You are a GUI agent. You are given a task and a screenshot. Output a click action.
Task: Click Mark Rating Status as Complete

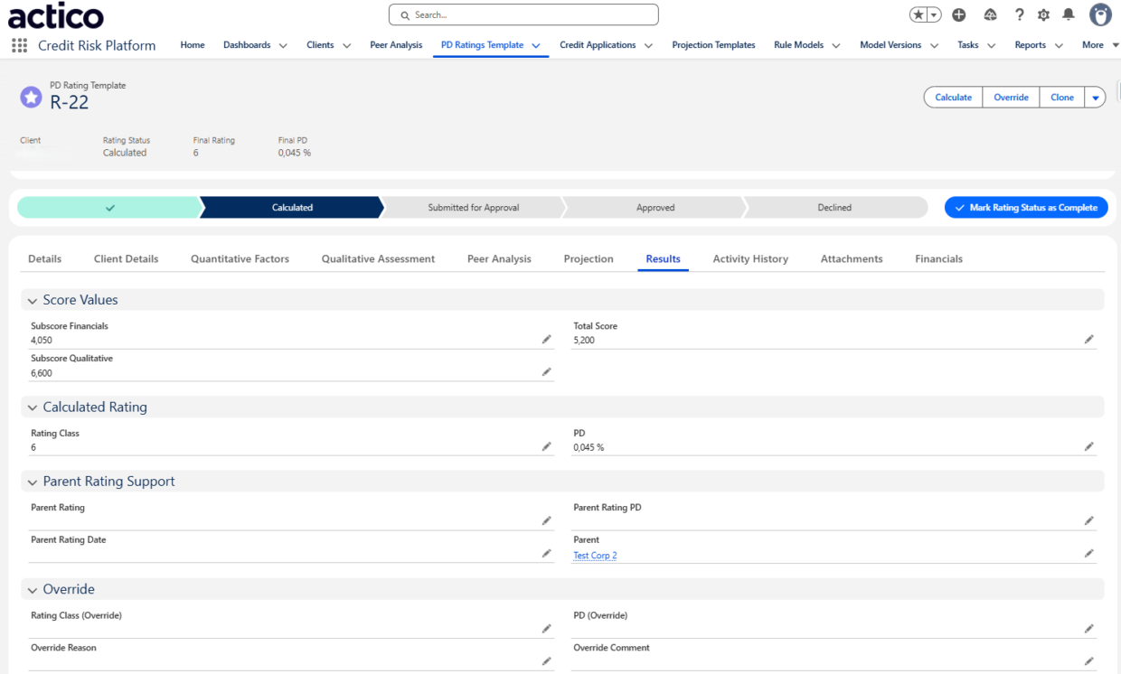point(1026,208)
